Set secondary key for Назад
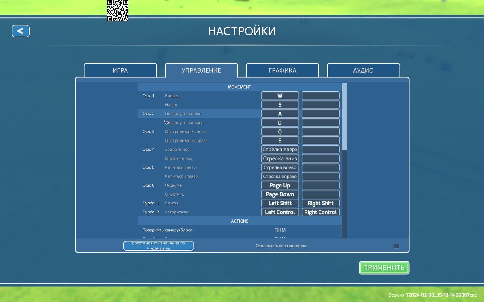This screenshot has height=302, width=484. point(321,105)
